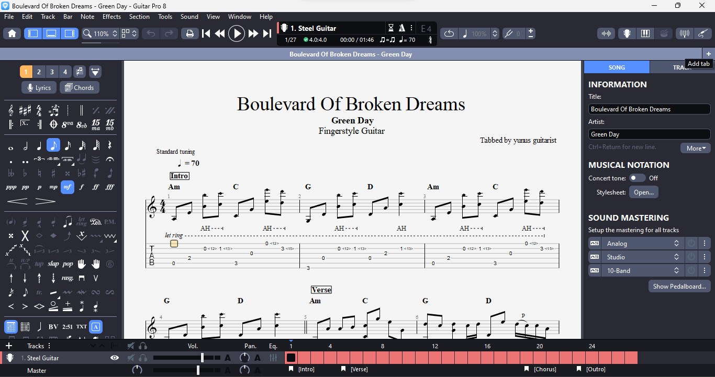Image resolution: width=715 pixels, height=377 pixels.
Task: Set dynamic to piano (p)
Action: (x=39, y=187)
